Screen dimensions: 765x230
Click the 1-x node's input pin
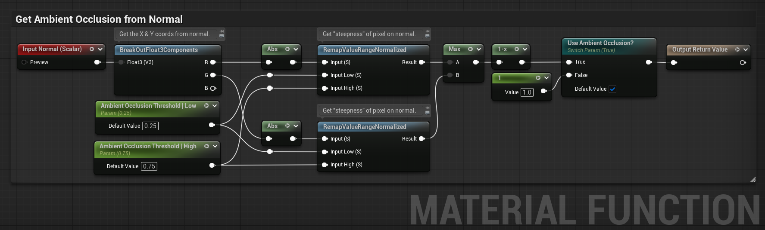pyautogui.click(x=499, y=62)
